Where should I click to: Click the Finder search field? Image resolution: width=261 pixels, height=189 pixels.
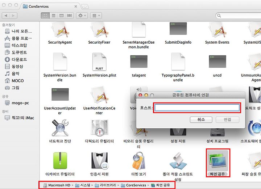(x=239, y=16)
